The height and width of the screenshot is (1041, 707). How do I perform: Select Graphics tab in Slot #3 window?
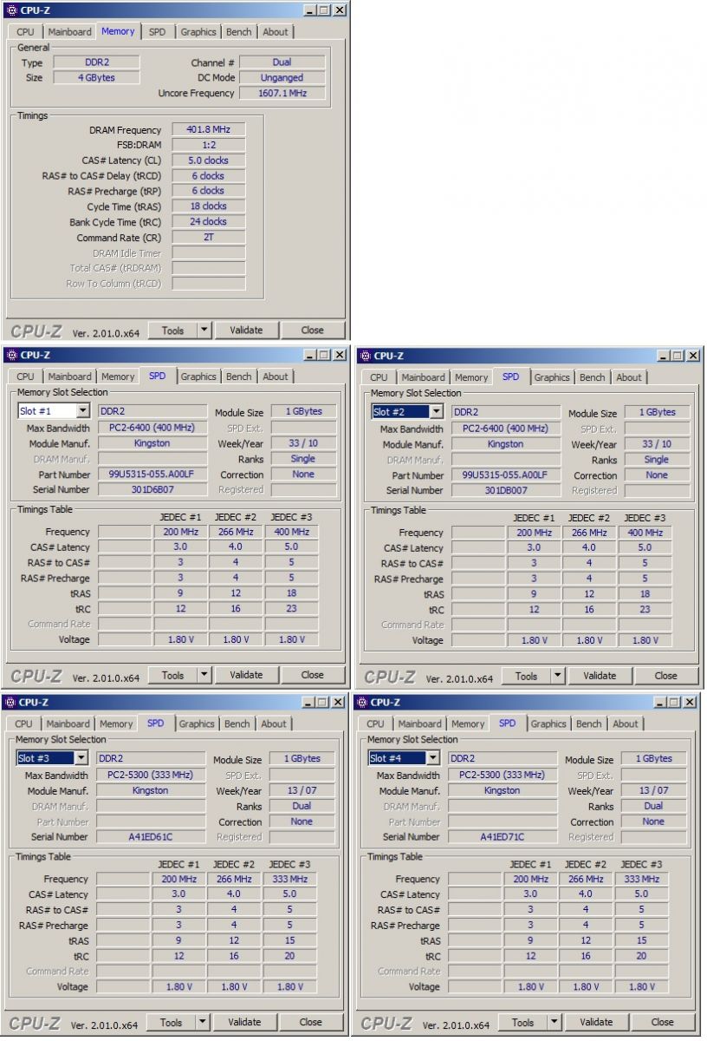point(197,724)
